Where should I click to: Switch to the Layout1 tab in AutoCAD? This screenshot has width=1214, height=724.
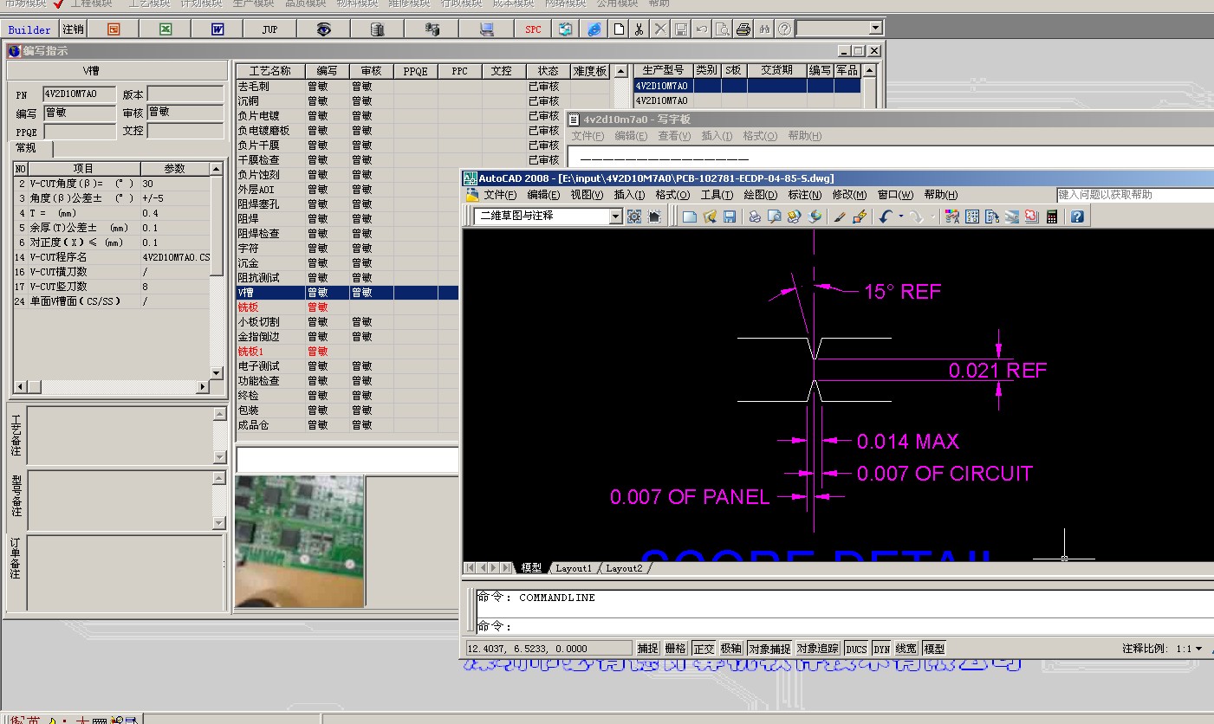tap(573, 568)
